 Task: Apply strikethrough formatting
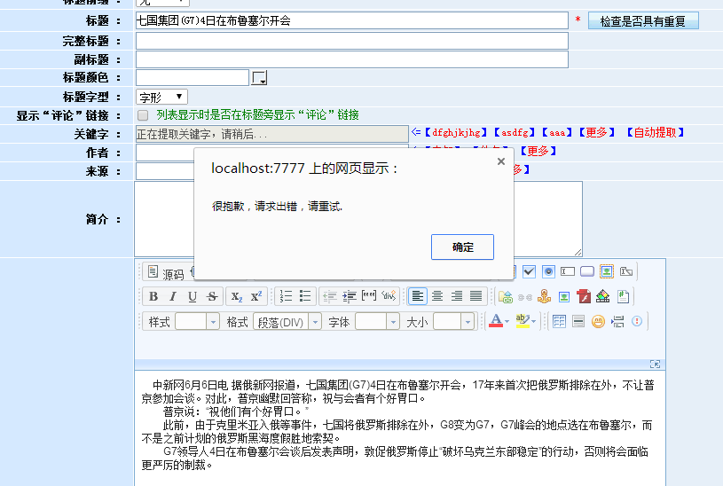coord(211,296)
